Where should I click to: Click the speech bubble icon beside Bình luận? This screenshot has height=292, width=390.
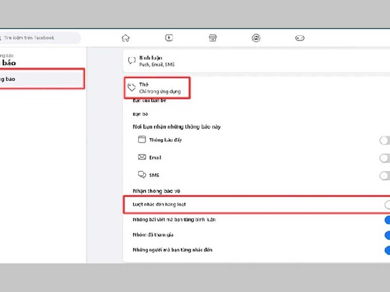pyautogui.click(x=131, y=61)
